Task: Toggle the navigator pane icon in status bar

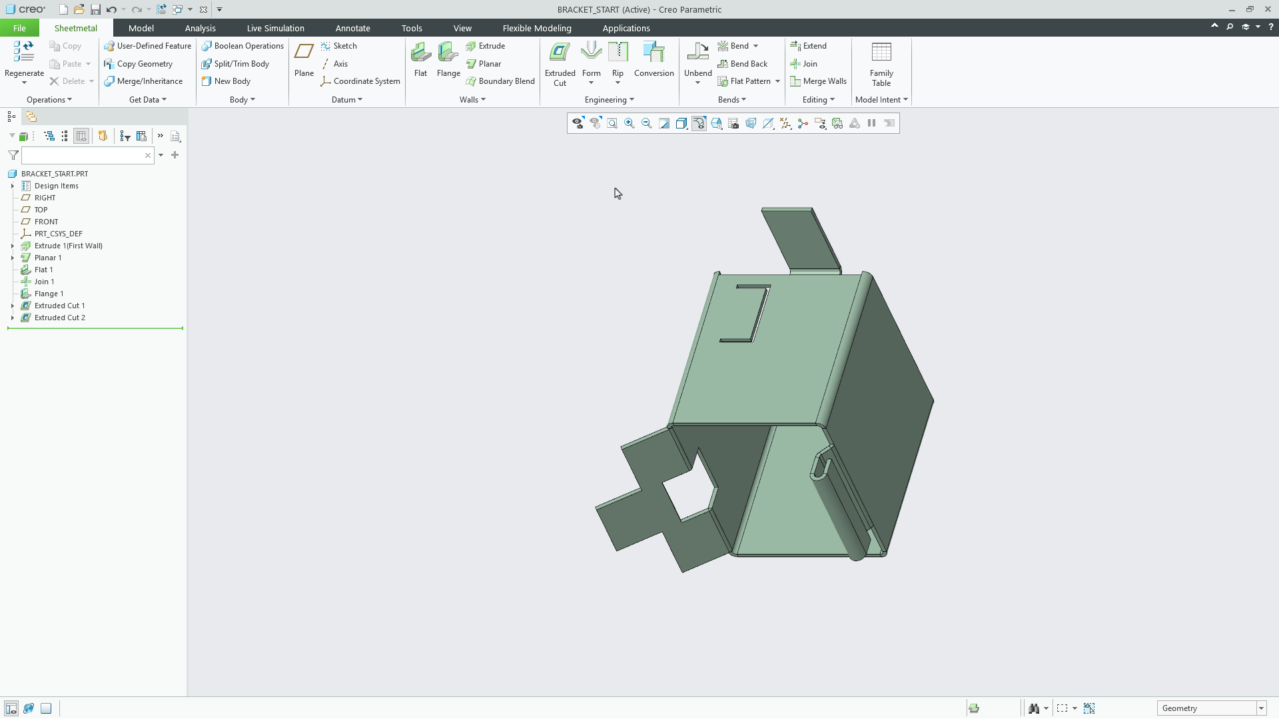Action: click(11, 708)
